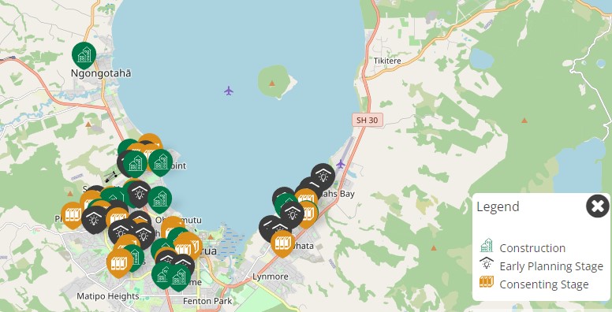Click the Consenting marker at Owhata
Viewport: 612px width, 312px height.
[282, 243]
